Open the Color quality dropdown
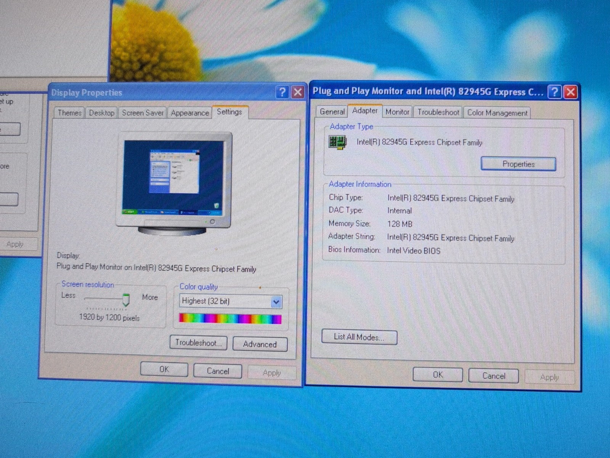 click(231, 301)
